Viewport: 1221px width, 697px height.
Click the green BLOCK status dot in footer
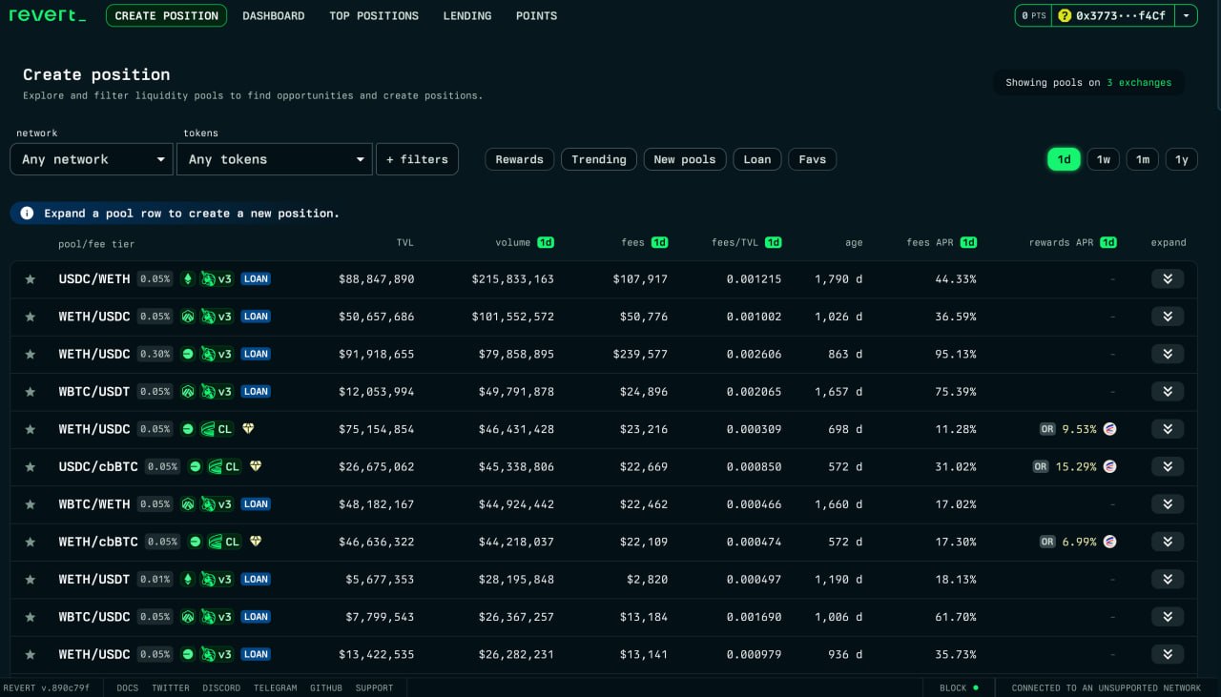pyautogui.click(x=974, y=687)
